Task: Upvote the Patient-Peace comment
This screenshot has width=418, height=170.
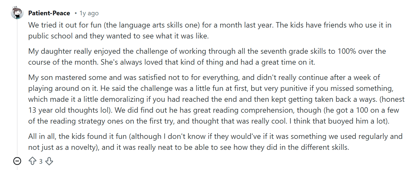Action: [33, 161]
